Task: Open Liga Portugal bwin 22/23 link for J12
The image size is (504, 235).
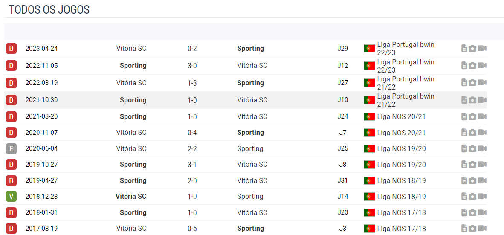Action: (x=406, y=66)
